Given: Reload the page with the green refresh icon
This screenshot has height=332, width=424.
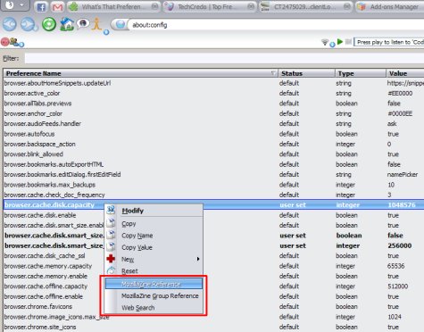Looking at the screenshot, I should click(49, 24).
